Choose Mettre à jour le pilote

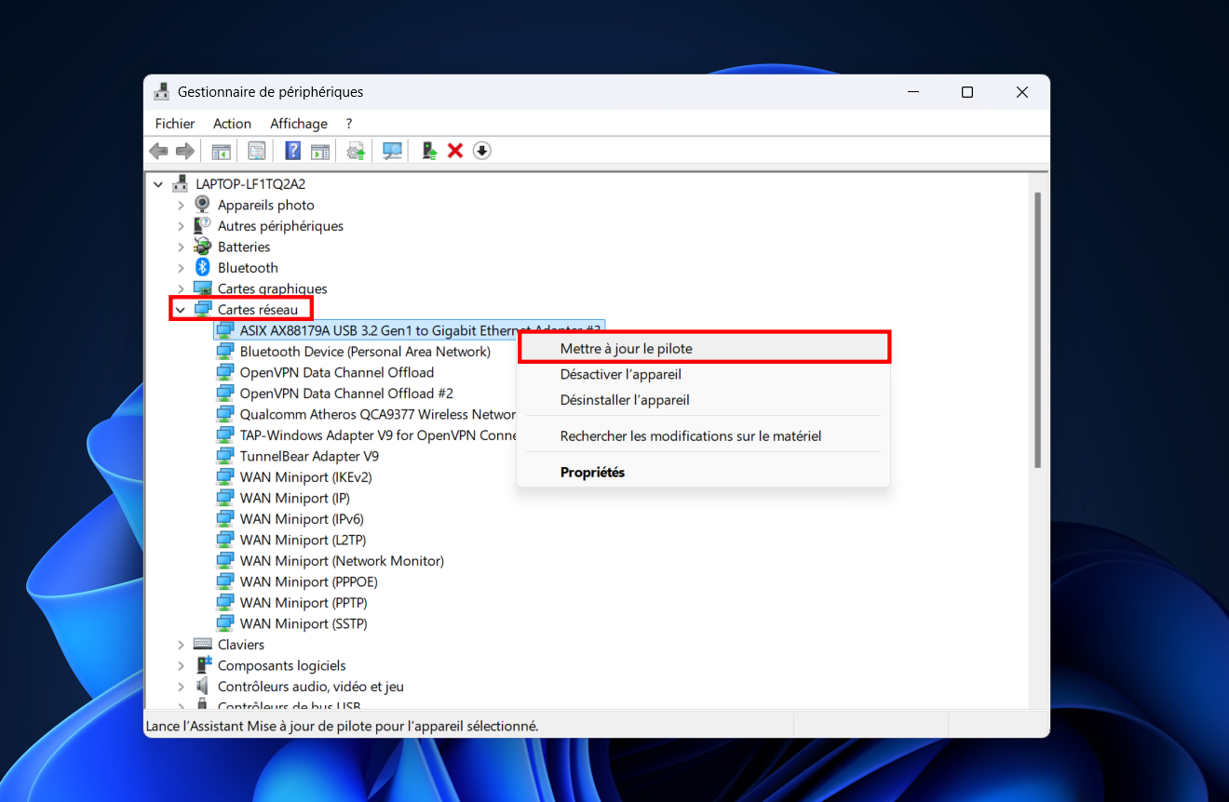click(x=704, y=348)
